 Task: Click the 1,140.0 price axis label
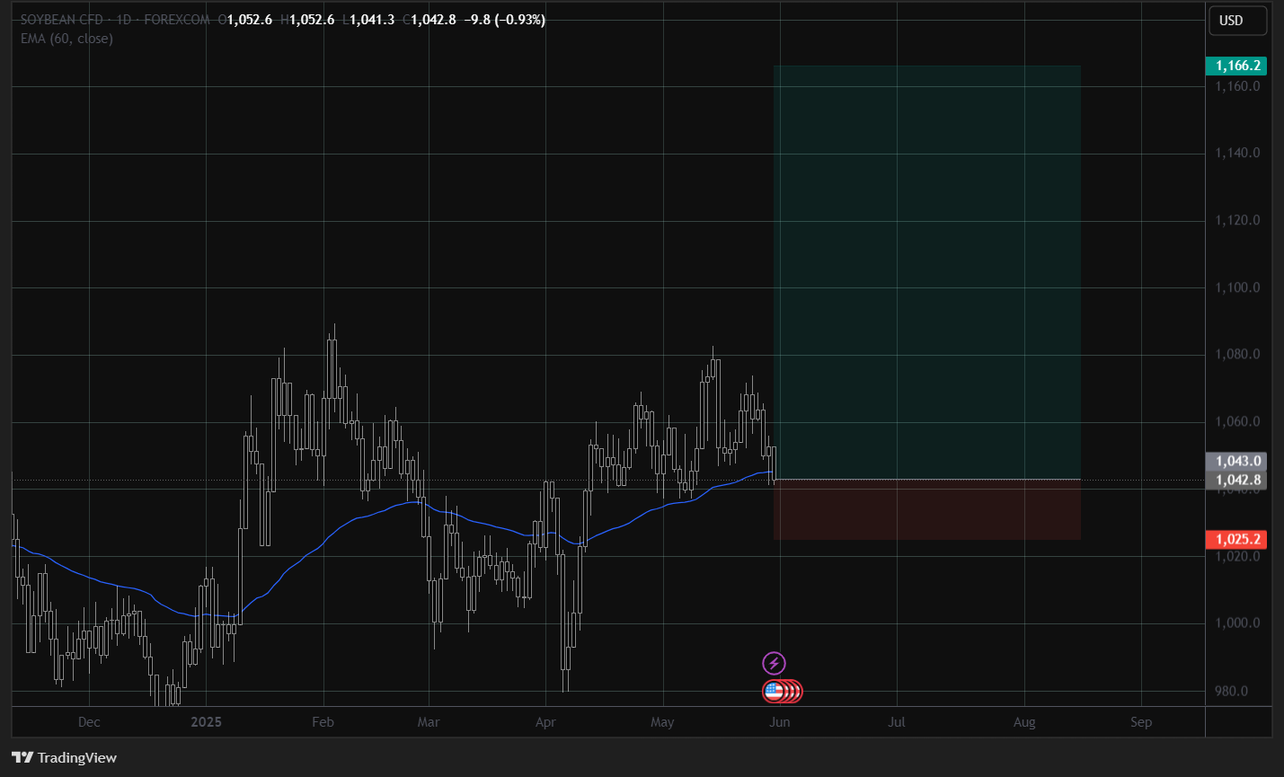[x=1237, y=153]
